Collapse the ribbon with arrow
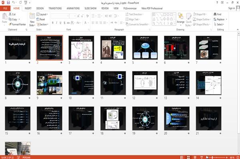 click(238, 29)
